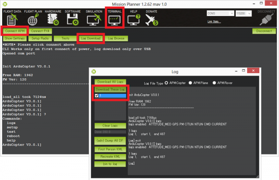Click Download All Logs button
The height and width of the screenshot is (180, 279).
[110, 82]
